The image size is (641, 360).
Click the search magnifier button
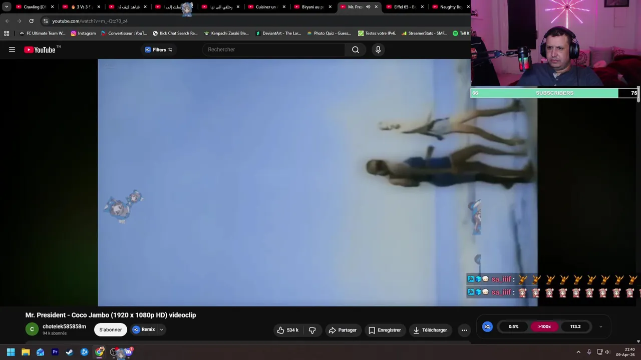point(355,49)
